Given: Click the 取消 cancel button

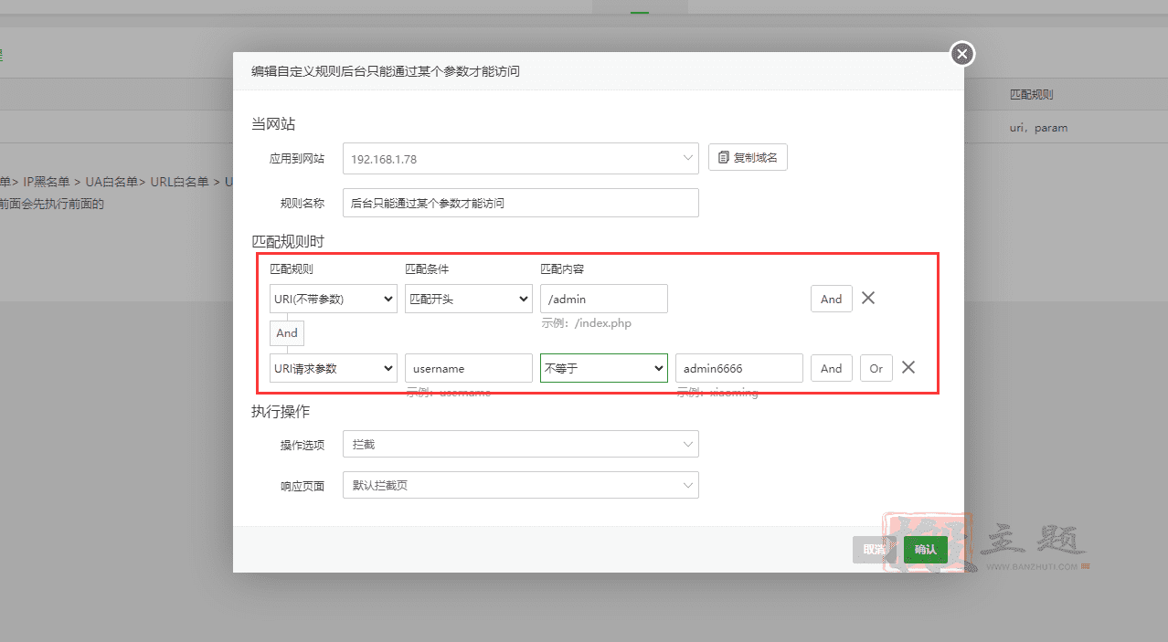Looking at the screenshot, I should click(x=875, y=549).
